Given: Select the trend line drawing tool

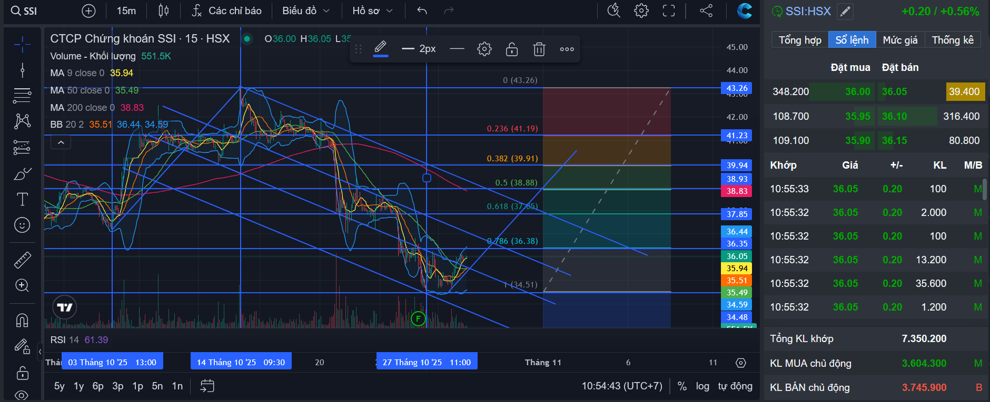Looking at the screenshot, I should [x=22, y=70].
